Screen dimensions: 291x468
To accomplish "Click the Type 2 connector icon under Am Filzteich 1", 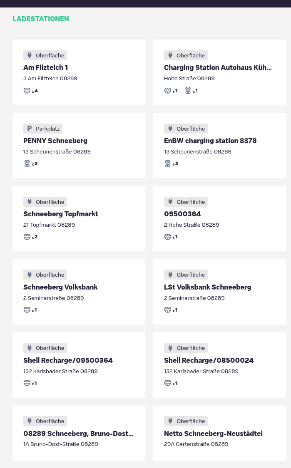I will point(27,90).
